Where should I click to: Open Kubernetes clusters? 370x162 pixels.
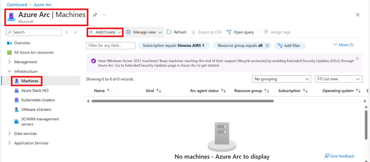38,100
